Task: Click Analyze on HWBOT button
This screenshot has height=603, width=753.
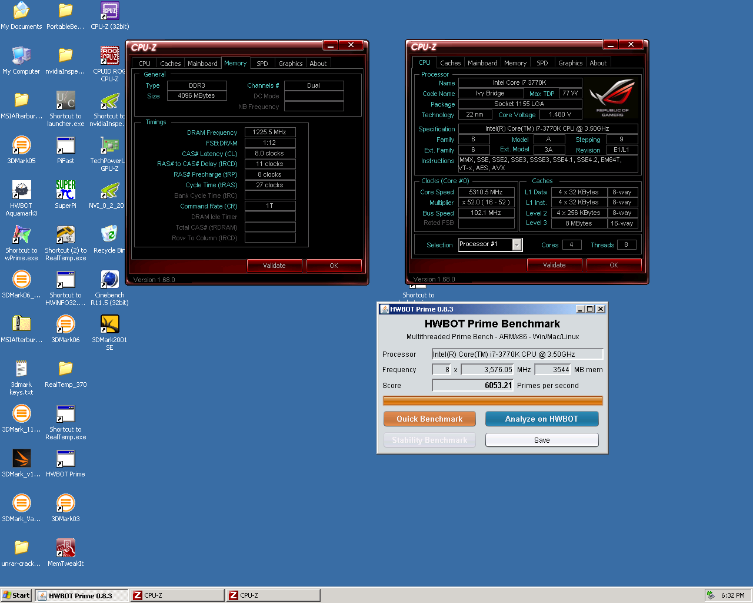Action: click(542, 419)
